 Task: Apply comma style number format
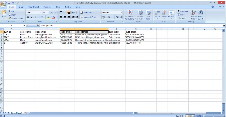click(113, 17)
